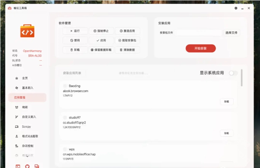Open the 自定义刷入 page

click(x=27, y=117)
